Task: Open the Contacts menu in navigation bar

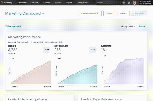Action: click(x=35, y=3)
